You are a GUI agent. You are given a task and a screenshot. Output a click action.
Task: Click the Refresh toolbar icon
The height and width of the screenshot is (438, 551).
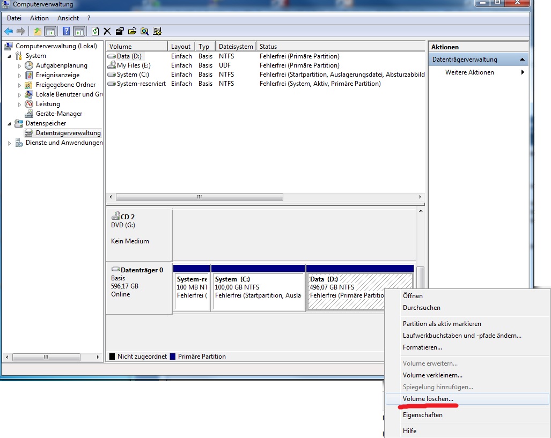[95, 32]
